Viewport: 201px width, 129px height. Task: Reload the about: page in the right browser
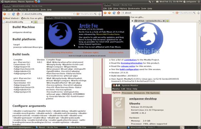(114, 13)
